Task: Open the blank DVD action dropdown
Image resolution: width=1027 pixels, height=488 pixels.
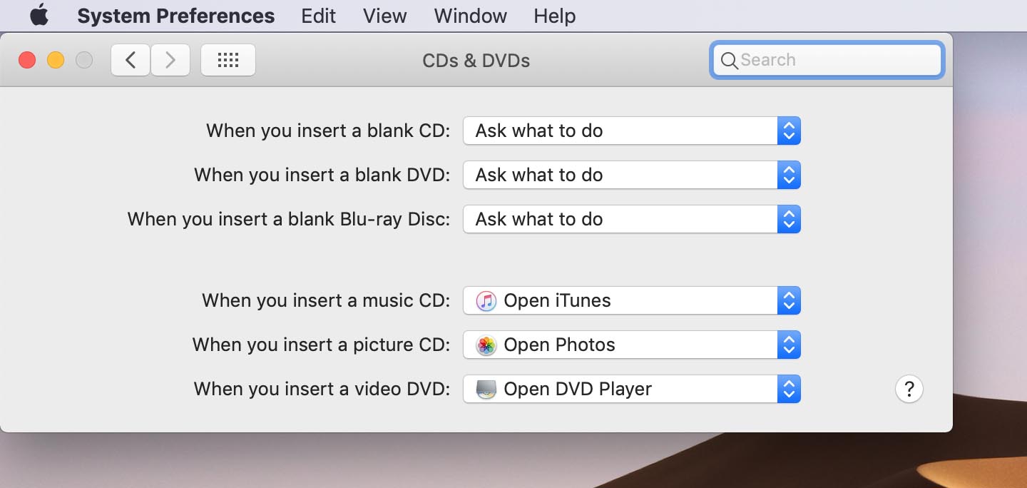Action: (632, 175)
